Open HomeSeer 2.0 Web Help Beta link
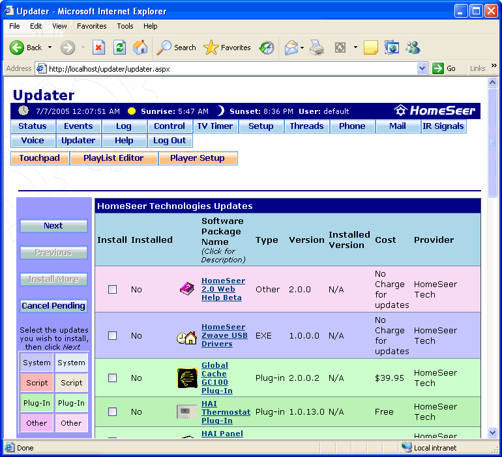The height and width of the screenshot is (457, 502). tap(223, 289)
